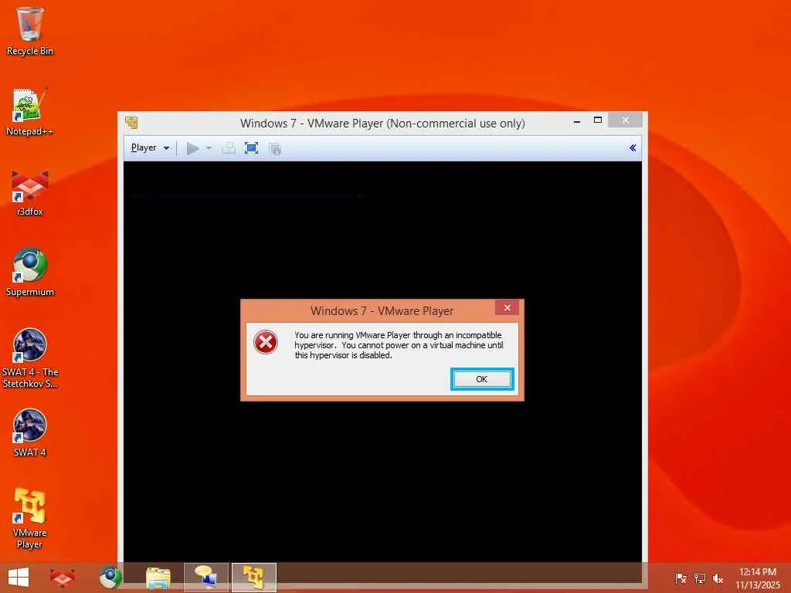Image resolution: width=791 pixels, height=593 pixels.
Task: Select the Notepad++ desktop shortcut
Action: [x=30, y=112]
